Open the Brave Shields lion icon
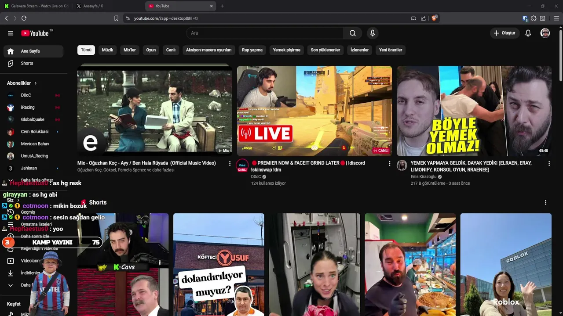This screenshot has height=316, width=563. [435, 18]
